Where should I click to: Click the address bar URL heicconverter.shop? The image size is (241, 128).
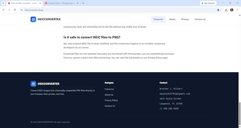[x=34, y=10]
